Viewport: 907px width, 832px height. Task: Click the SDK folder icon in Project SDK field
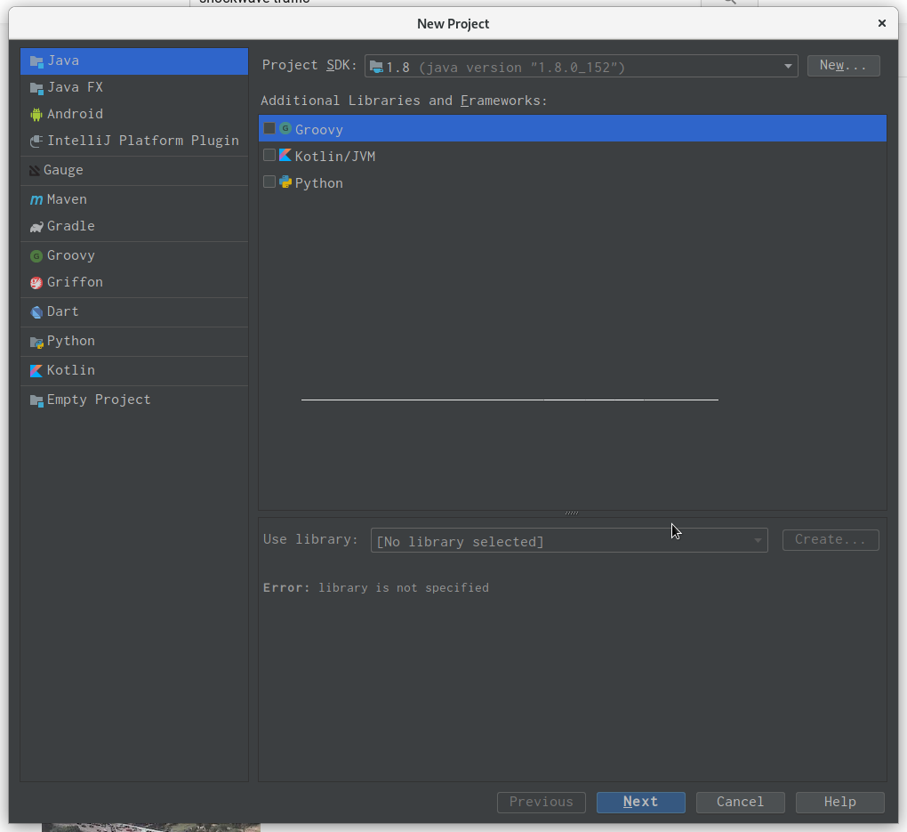point(376,67)
